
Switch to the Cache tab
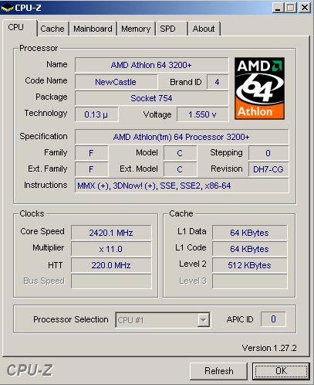point(52,29)
